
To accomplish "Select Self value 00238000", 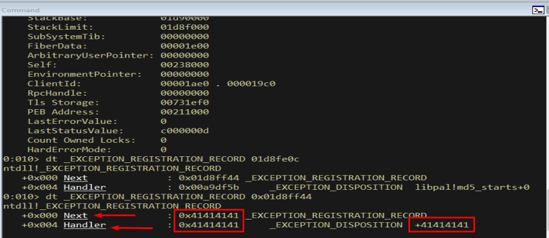I will coord(185,65).
